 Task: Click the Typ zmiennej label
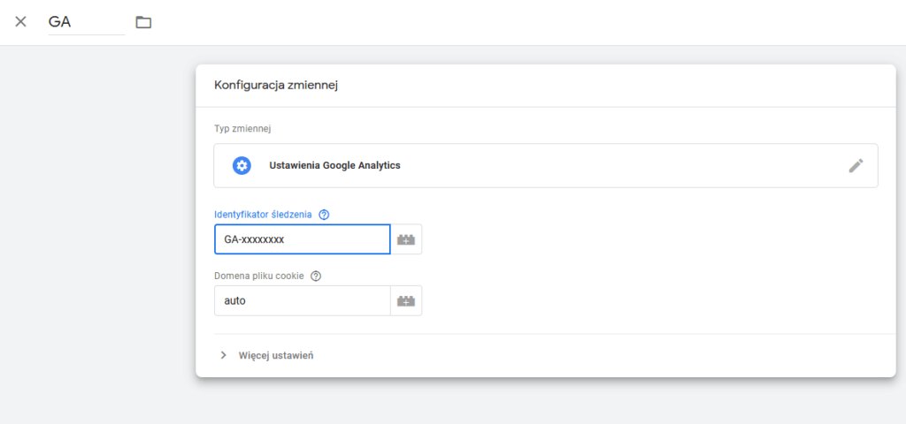point(242,128)
